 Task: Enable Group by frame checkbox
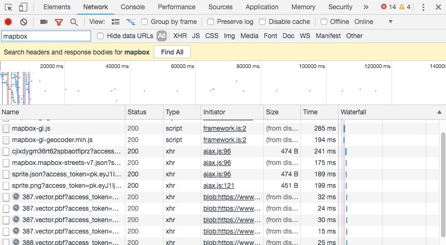[144, 22]
